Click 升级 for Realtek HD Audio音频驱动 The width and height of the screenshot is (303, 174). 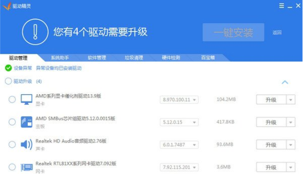pyautogui.click(x=271, y=144)
